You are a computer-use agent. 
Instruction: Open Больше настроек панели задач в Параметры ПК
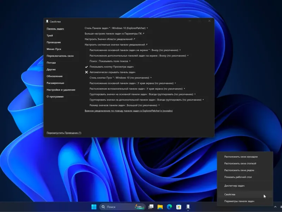(x=114, y=34)
